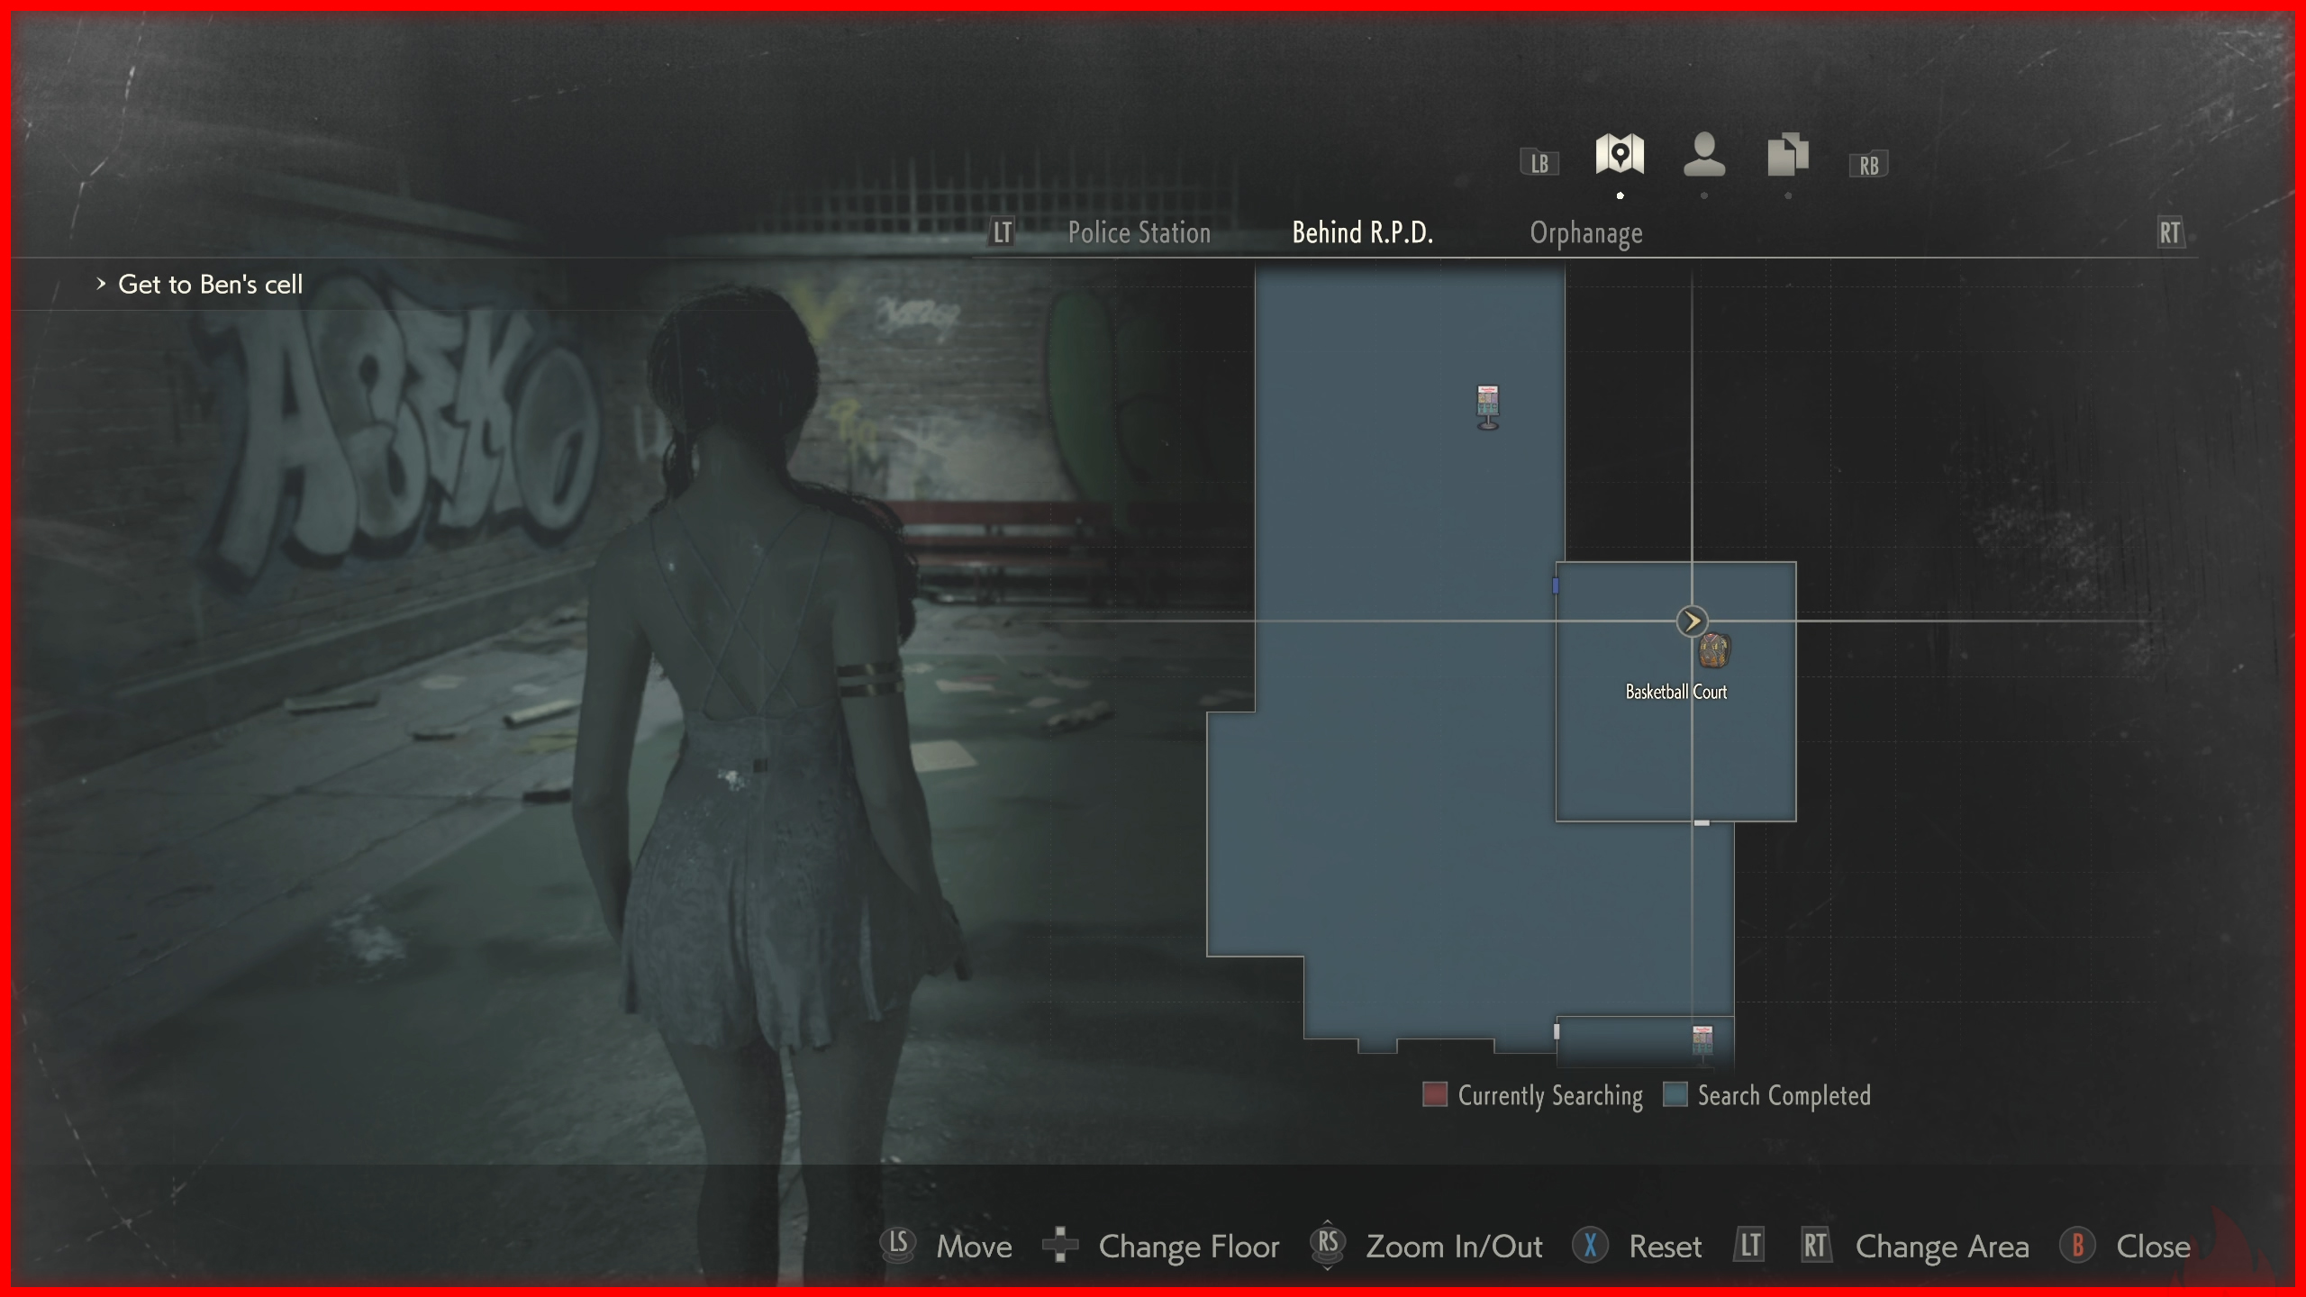Switch to the Police Station area tab

[x=1139, y=233]
